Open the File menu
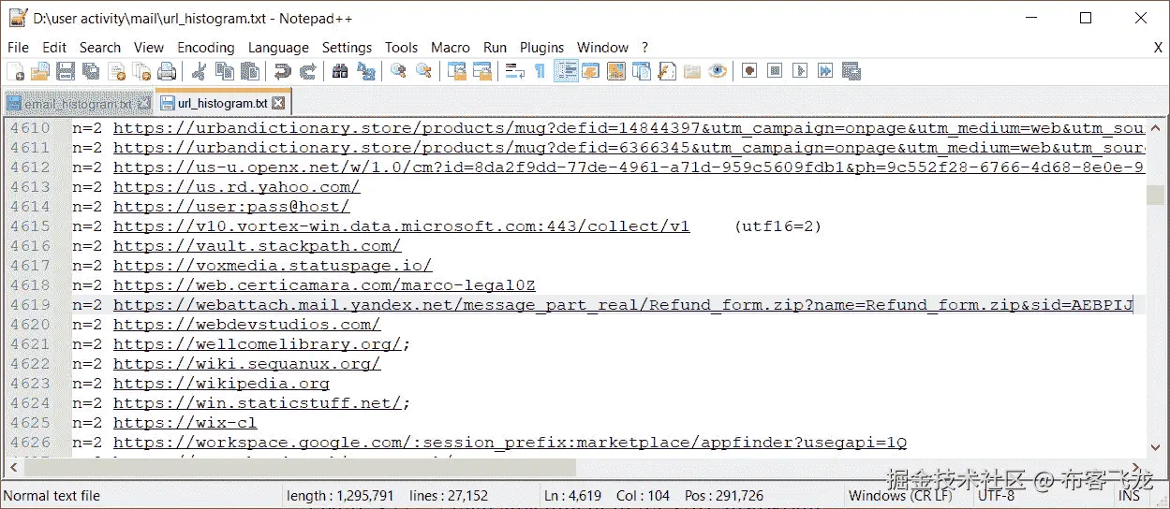 [x=18, y=47]
